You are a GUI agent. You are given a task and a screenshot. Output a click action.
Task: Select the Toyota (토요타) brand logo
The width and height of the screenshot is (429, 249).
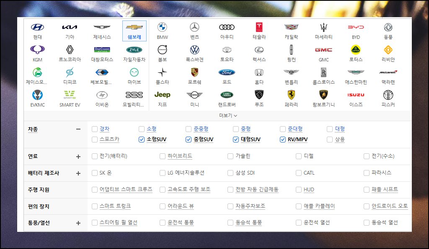pos(227,50)
